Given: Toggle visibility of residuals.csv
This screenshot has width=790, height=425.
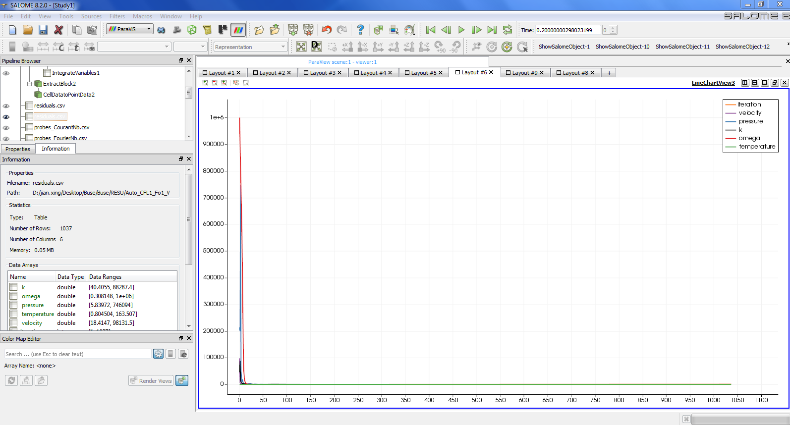Looking at the screenshot, I should click(x=6, y=106).
